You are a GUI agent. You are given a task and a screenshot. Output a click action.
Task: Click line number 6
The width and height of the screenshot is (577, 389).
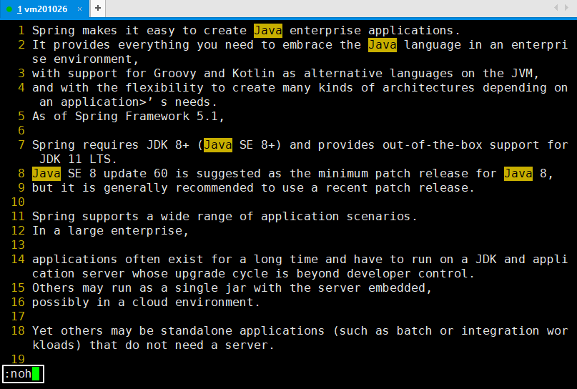pos(21,131)
